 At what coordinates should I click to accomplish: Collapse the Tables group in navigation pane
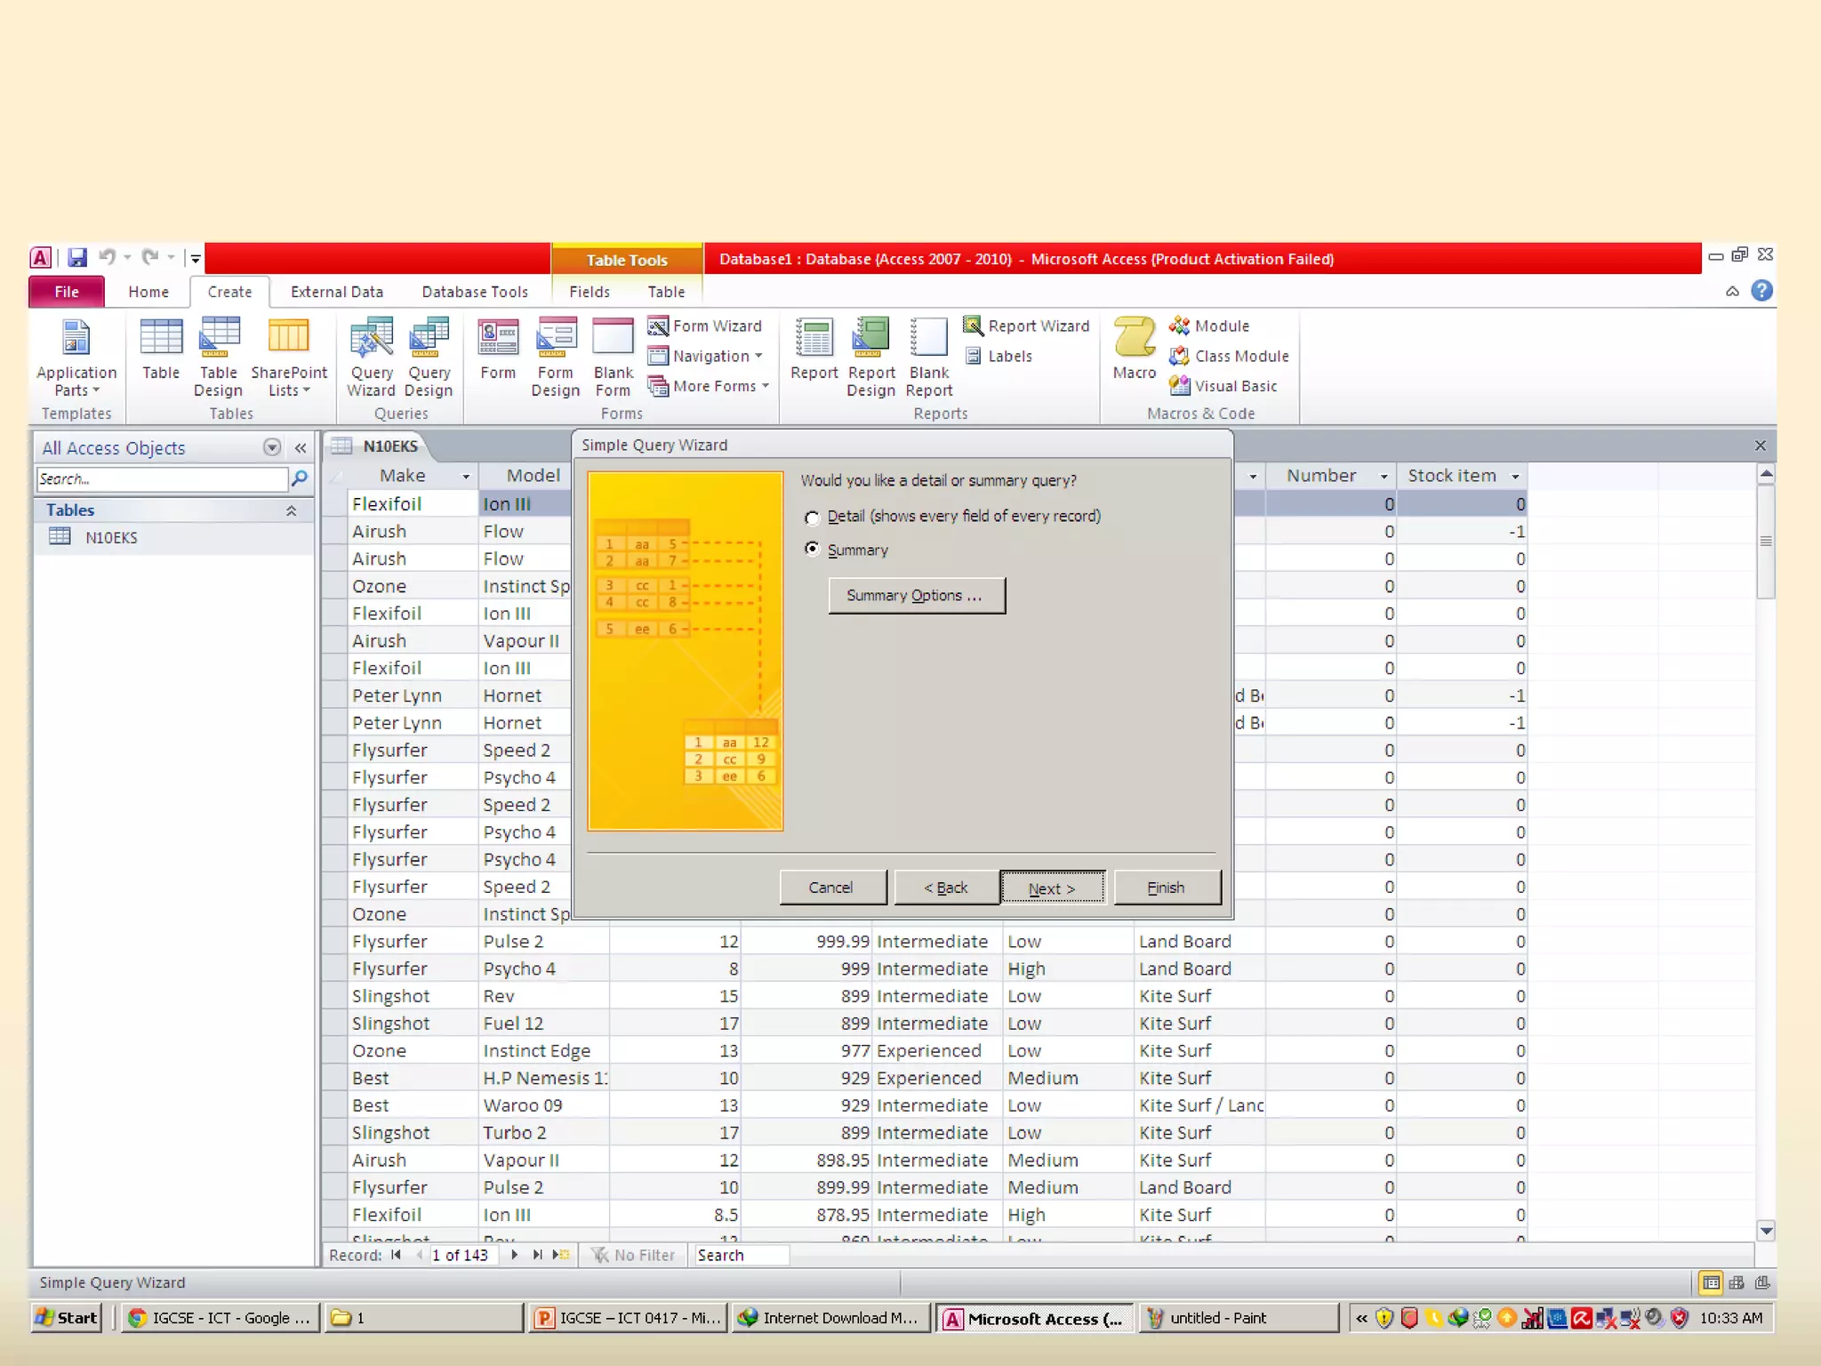coord(291,510)
